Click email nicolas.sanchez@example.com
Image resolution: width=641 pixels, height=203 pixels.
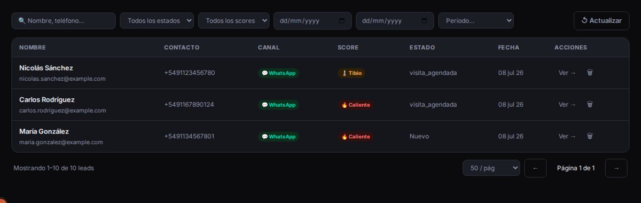coord(62,79)
